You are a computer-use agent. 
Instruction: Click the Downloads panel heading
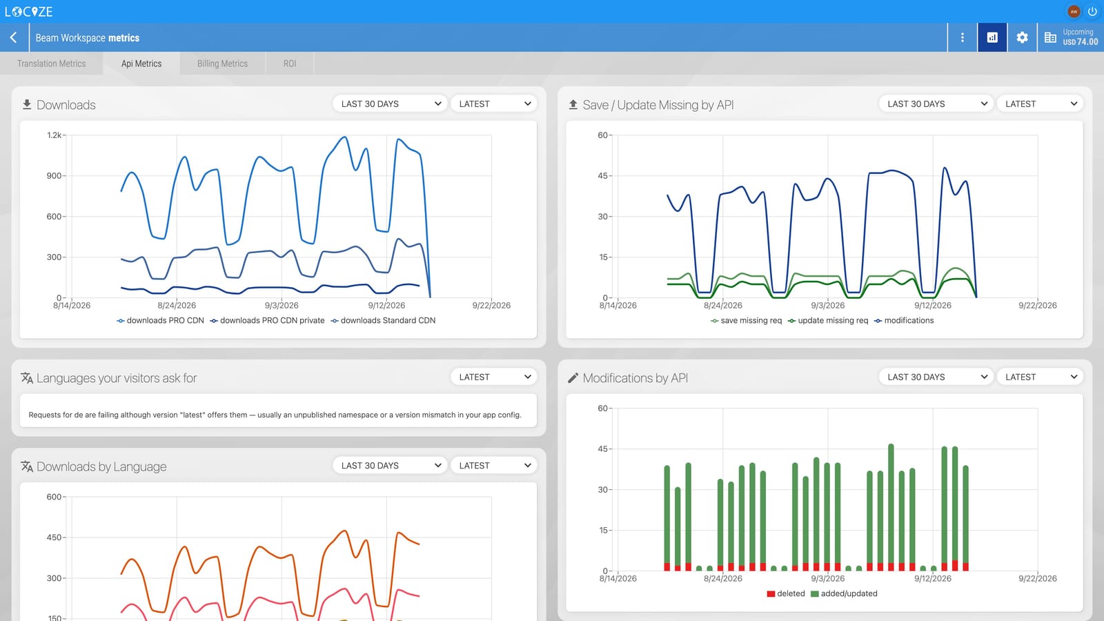pos(66,105)
